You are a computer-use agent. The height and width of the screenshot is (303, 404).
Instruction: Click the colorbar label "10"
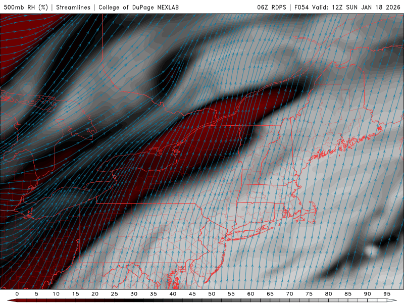point(56,294)
